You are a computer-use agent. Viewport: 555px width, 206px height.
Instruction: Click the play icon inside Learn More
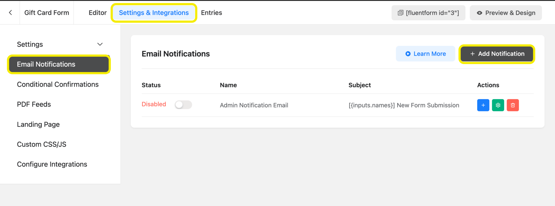[x=408, y=53]
